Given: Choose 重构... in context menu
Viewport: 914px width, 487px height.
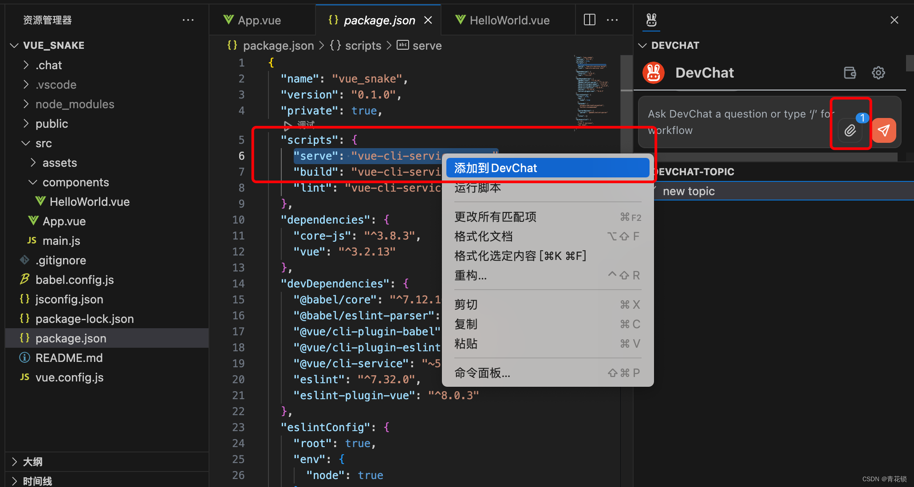Looking at the screenshot, I should [x=548, y=275].
